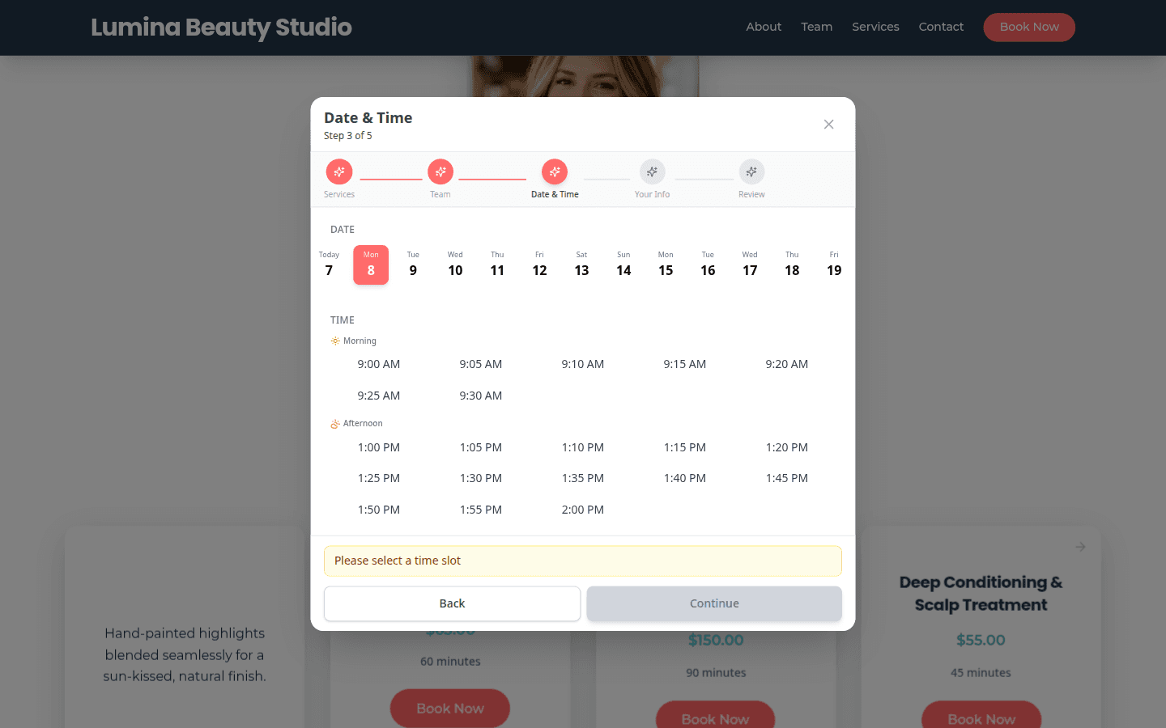Screen dimensions: 1166x728
Task: Pick Sat 13 date
Action: pos(581,265)
